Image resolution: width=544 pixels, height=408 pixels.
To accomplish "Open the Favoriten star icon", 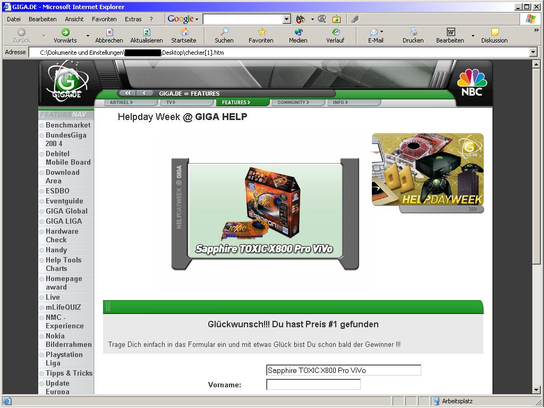I will point(261,32).
